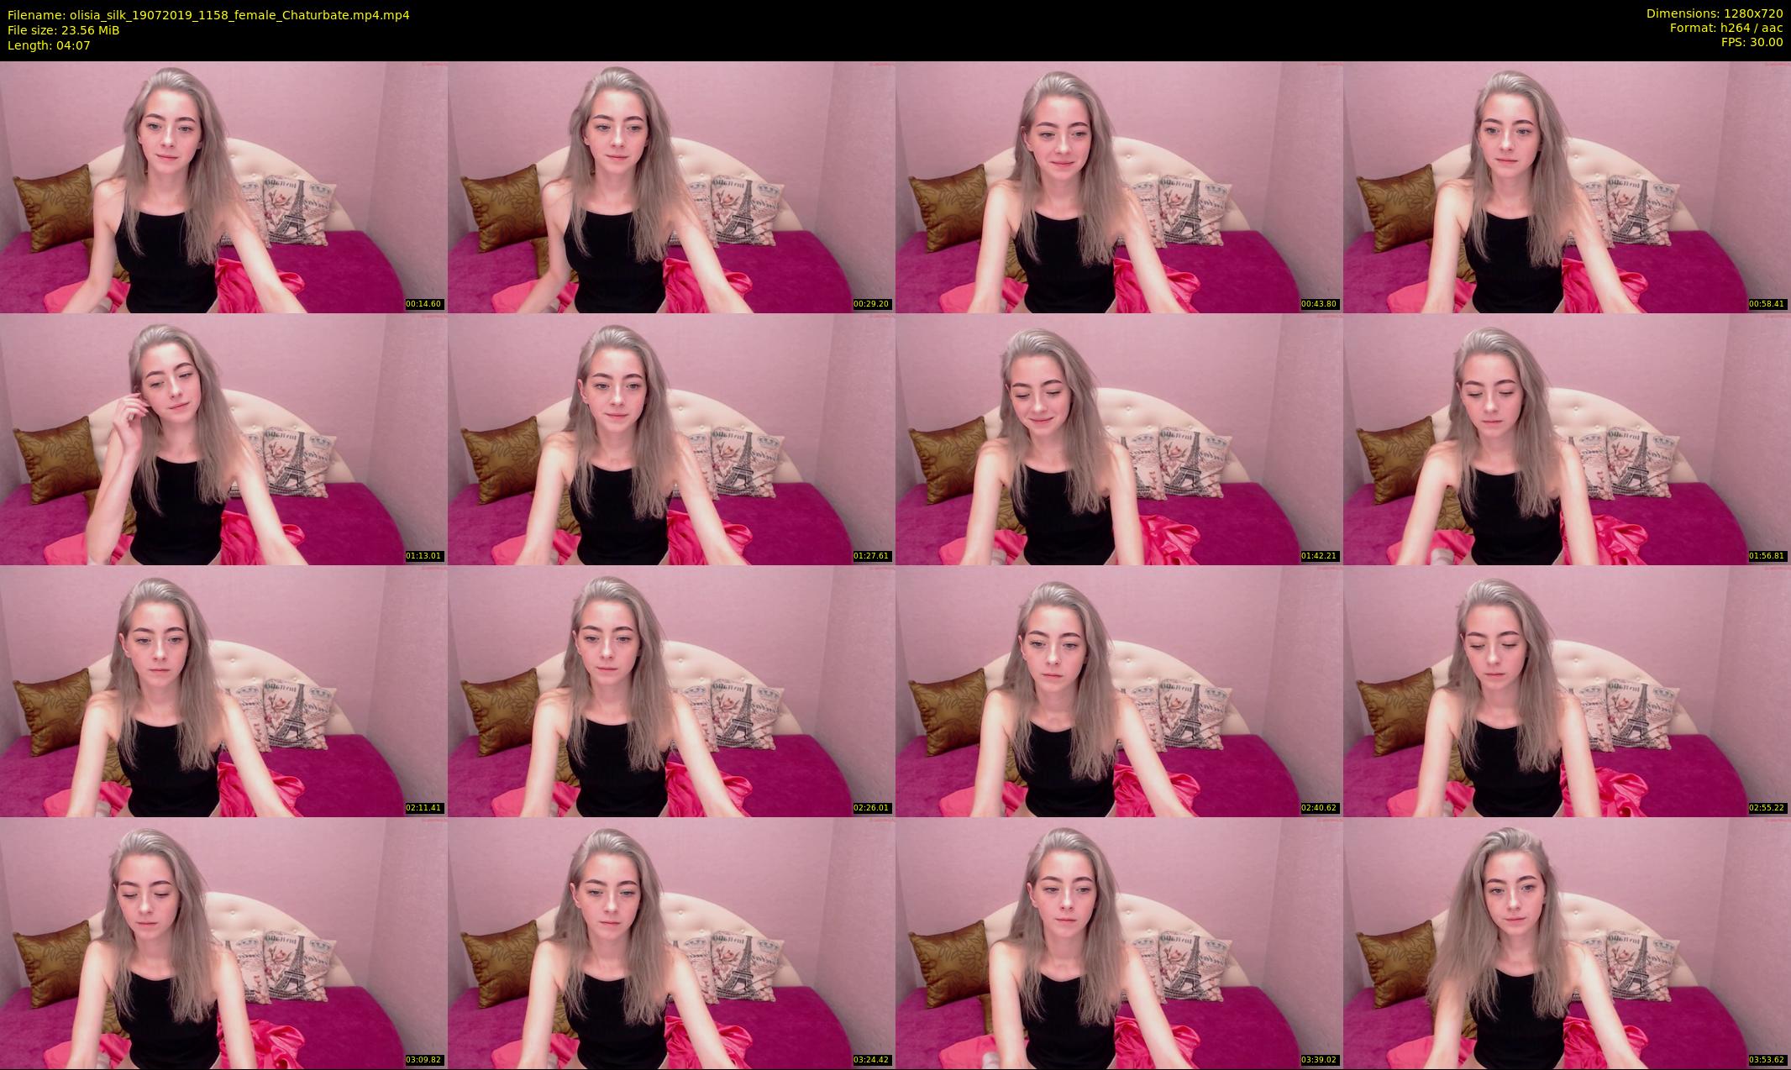Click the frame marked 03:24.42
1791x1070 pixels.
coord(671,942)
